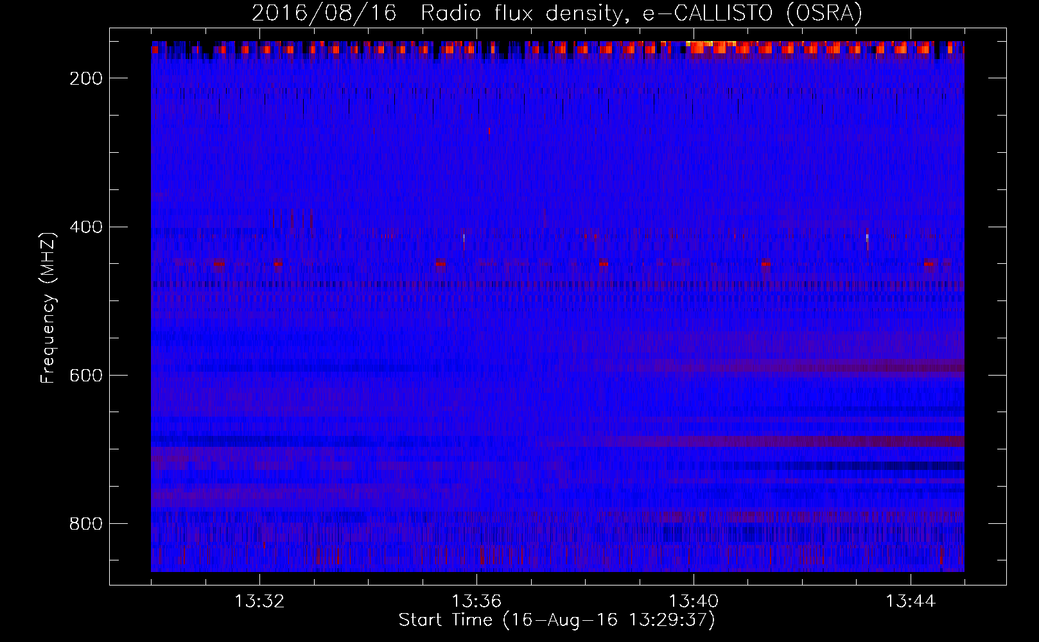Click the plot title e-CALLISTO (OSRA)
Viewport: 1039px width, 642px height.
click(x=752, y=13)
